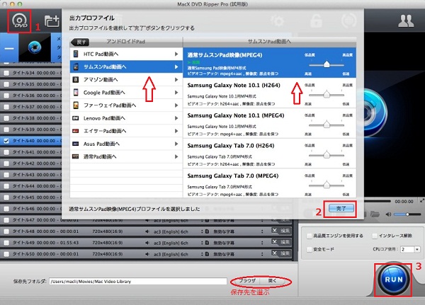
Task: Expand the エイサーPad動画へ arrow
Action: 176,131
